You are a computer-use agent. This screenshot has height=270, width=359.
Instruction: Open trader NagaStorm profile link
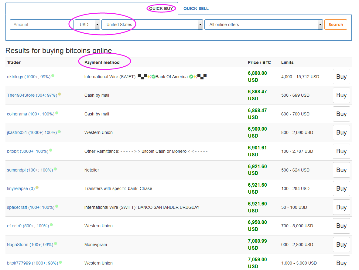tap(30, 245)
